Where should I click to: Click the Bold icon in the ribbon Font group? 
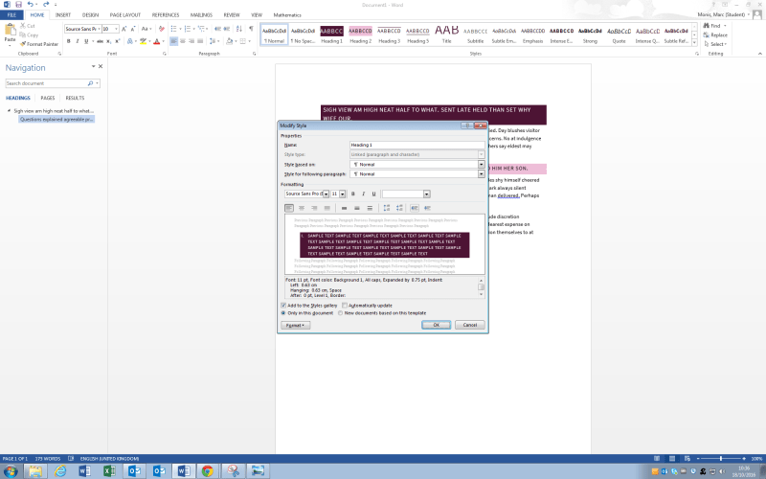pos(68,41)
